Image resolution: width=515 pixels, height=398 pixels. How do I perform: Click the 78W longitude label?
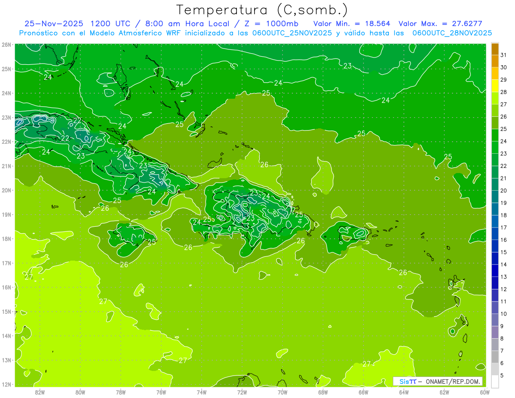pos(121,392)
